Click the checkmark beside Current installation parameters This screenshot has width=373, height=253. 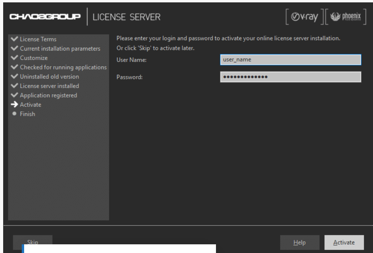point(15,48)
